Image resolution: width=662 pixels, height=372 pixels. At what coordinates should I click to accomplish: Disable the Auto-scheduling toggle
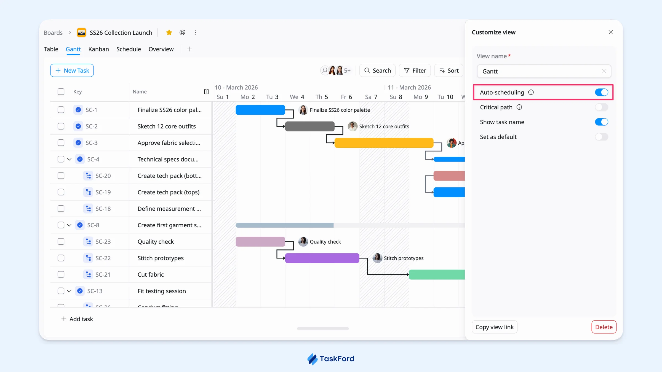coord(602,92)
